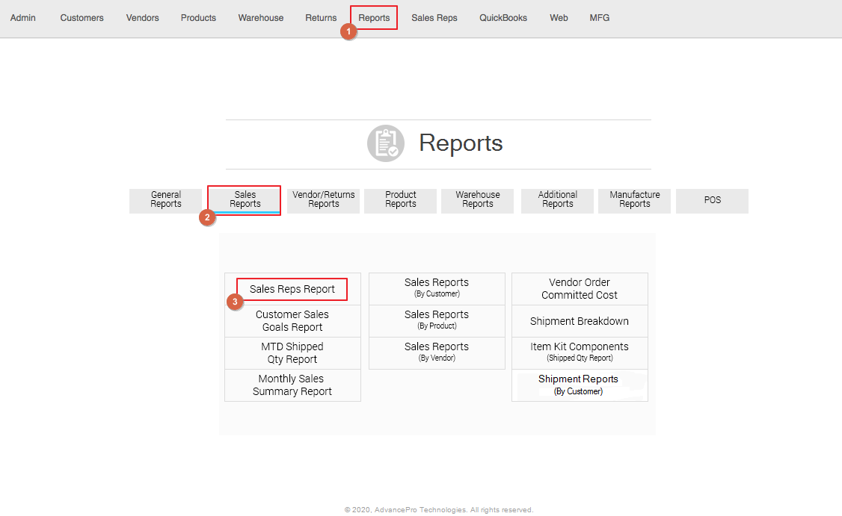Image resolution: width=842 pixels, height=516 pixels.
Task: Open the Sales Reps top menu
Action: [x=434, y=18]
